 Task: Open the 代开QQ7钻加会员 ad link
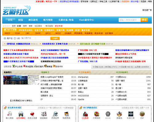(53, 54)
